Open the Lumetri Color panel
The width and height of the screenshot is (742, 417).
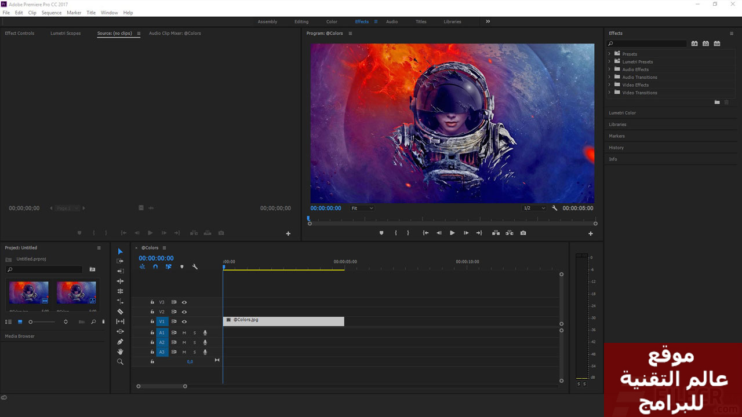pyautogui.click(x=622, y=113)
